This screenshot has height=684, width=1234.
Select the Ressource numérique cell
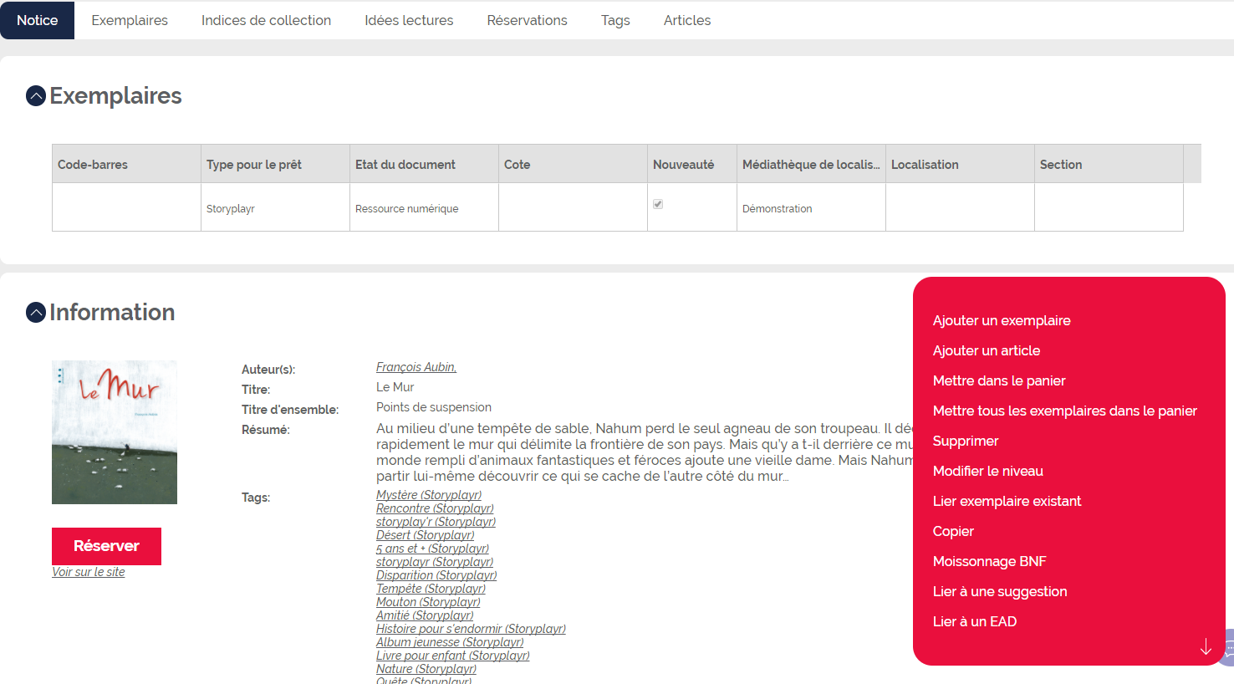pyautogui.click(x=424, y=208)
